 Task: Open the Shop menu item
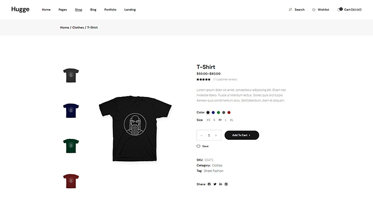point(78,9)
